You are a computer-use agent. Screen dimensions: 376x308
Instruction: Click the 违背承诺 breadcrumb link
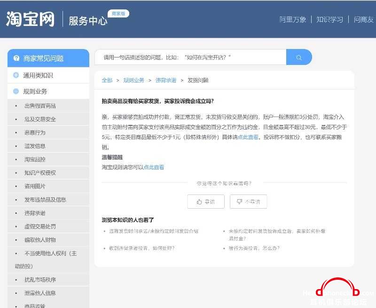point(166,80)
